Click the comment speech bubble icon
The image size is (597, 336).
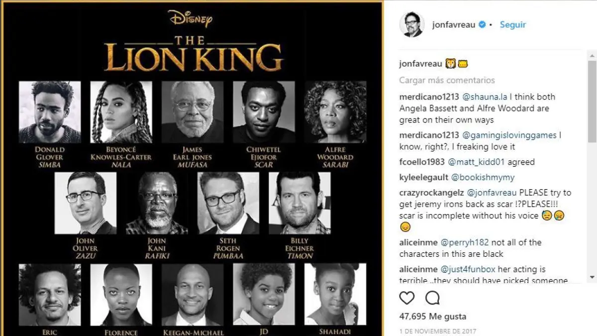(x=432, y=298)
